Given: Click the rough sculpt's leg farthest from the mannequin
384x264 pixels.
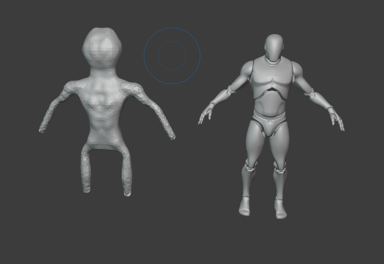Looking at the screenshot, I should 86,171.
